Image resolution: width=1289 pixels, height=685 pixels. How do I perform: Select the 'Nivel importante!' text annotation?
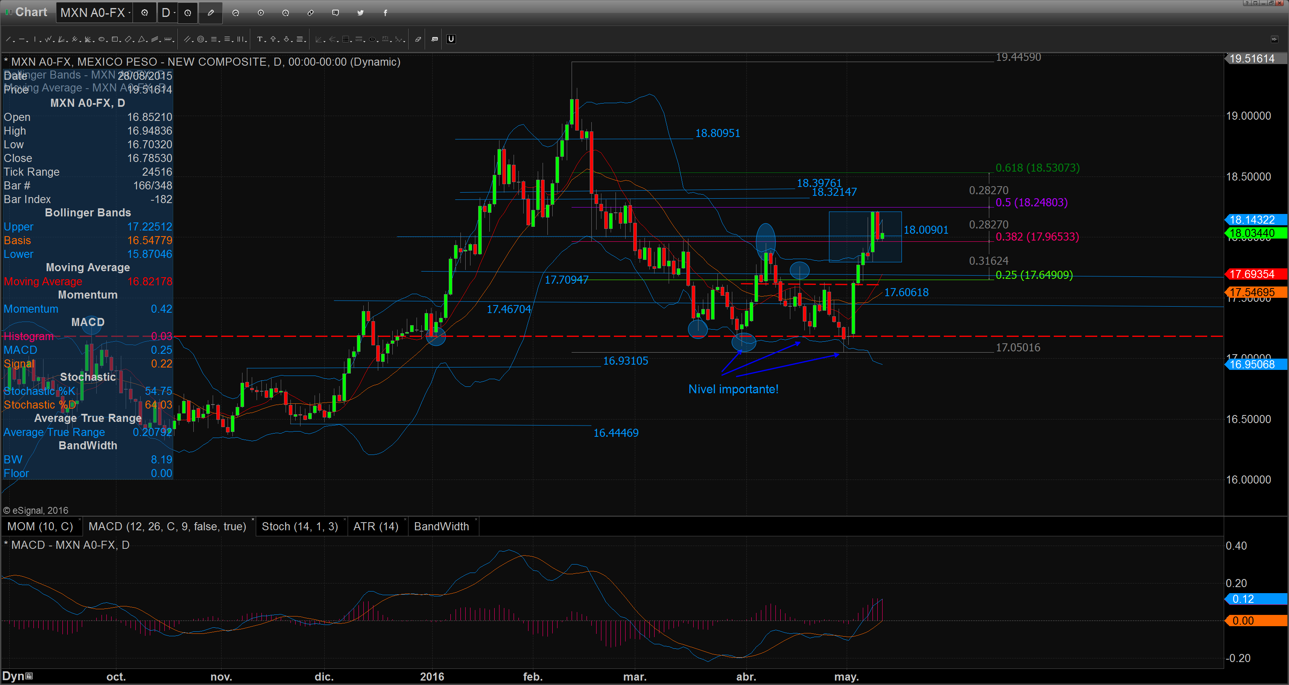(733, 389)
